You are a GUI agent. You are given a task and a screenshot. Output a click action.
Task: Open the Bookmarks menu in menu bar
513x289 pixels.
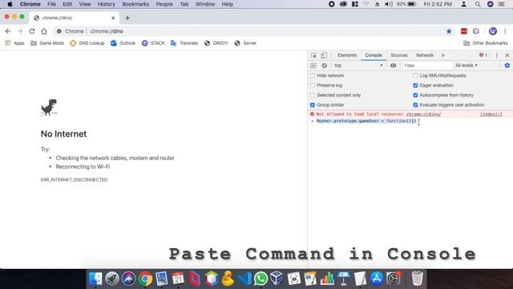pos(135,4)
